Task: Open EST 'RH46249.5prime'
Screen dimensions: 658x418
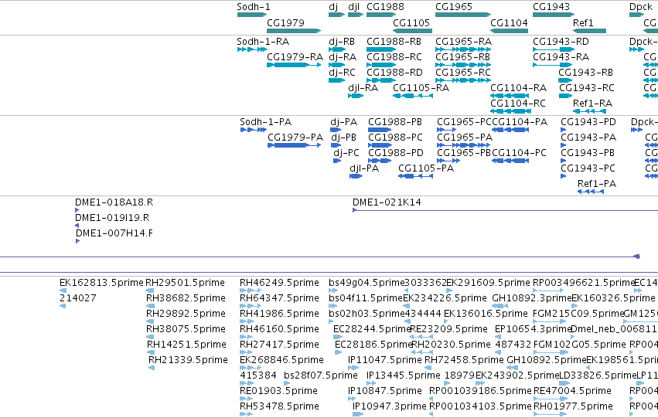Action: pyautogui.click(x=279, y=283)
